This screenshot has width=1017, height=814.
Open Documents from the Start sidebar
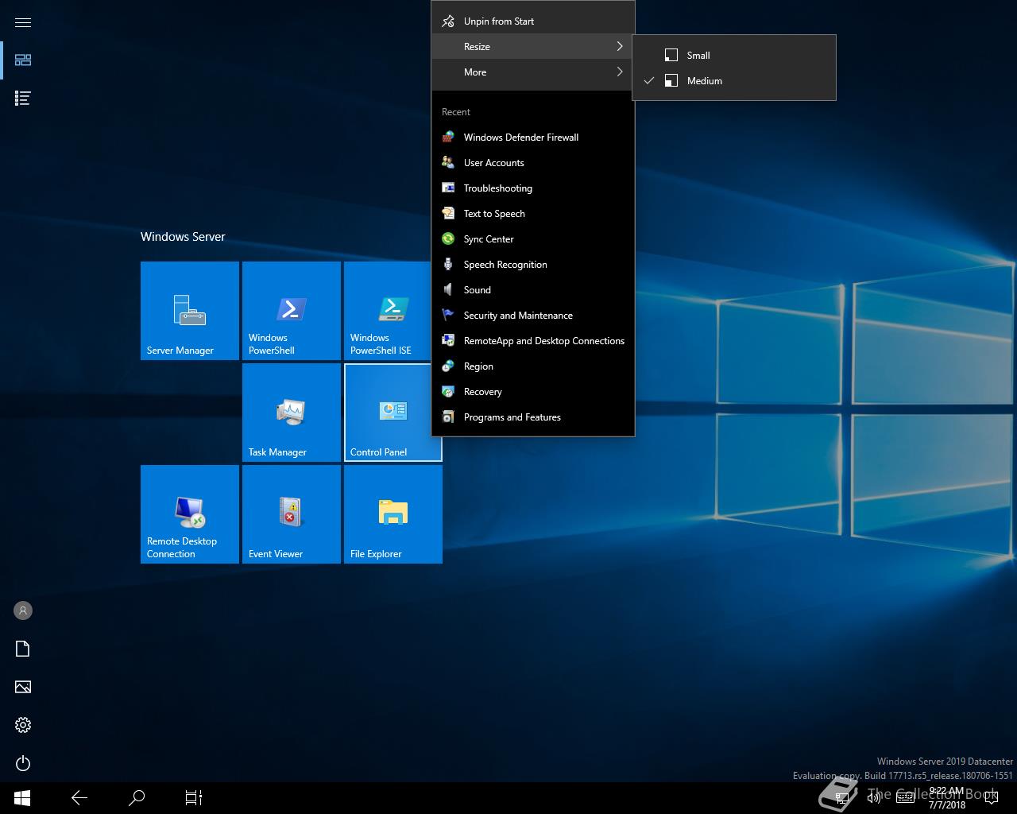(x=23, y=649)
